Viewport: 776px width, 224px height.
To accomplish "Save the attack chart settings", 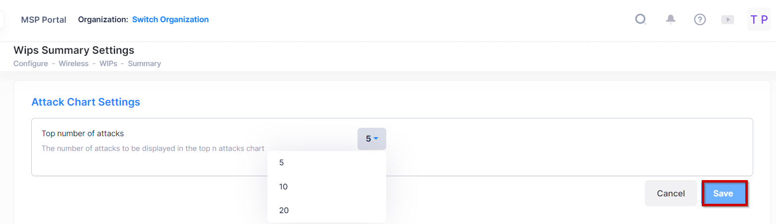I will point(723,194).
